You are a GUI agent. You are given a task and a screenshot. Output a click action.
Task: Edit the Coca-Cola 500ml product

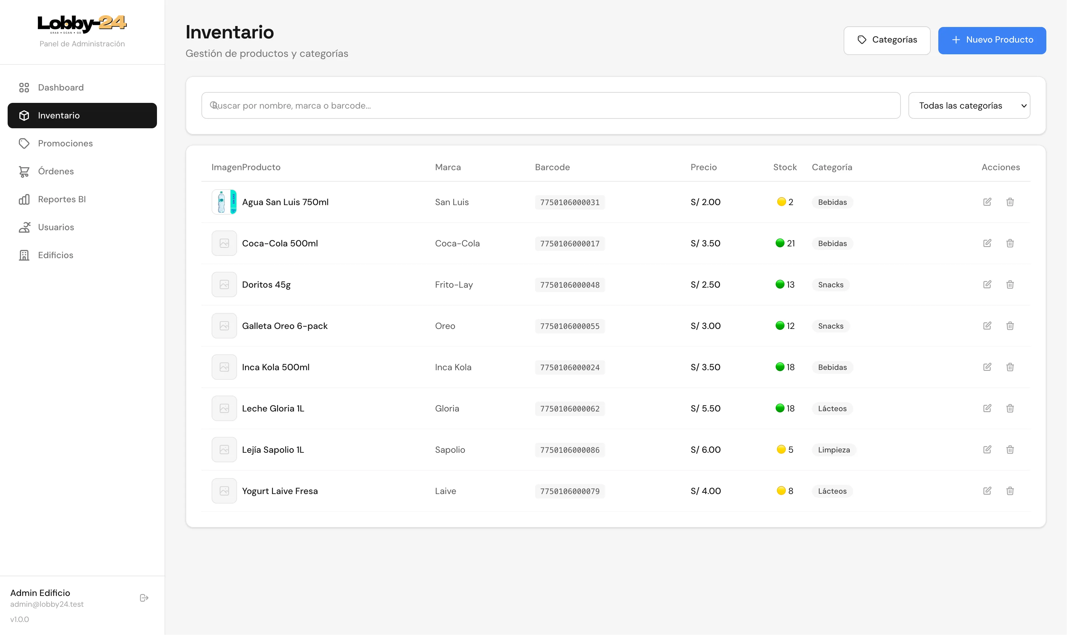click(x=987, y=243)
